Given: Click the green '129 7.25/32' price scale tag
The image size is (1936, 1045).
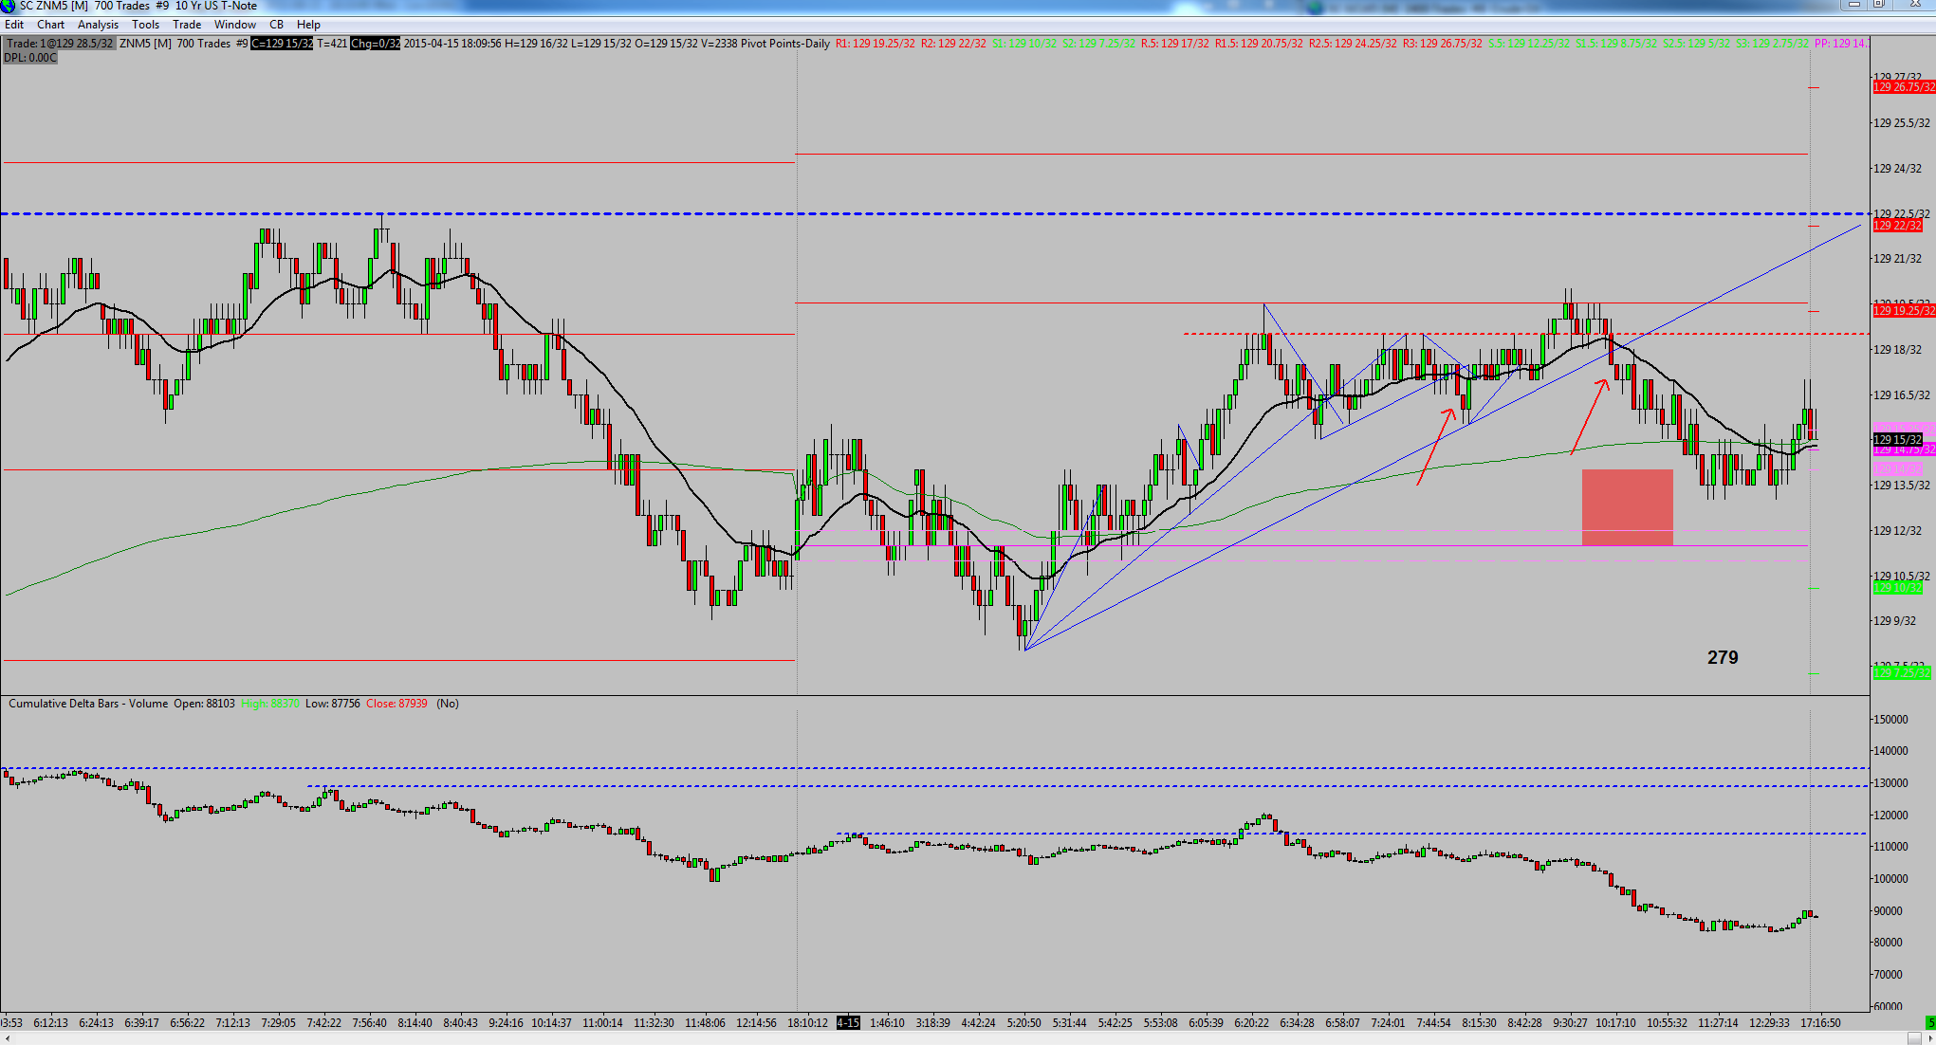Looking at the screenshot, I should (1902, 673).
